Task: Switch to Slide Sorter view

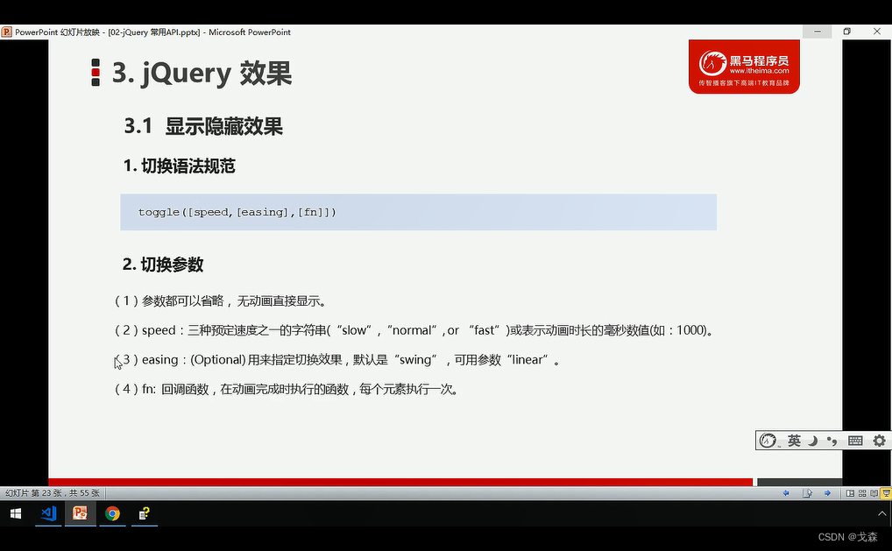Action: pos(862,493)
